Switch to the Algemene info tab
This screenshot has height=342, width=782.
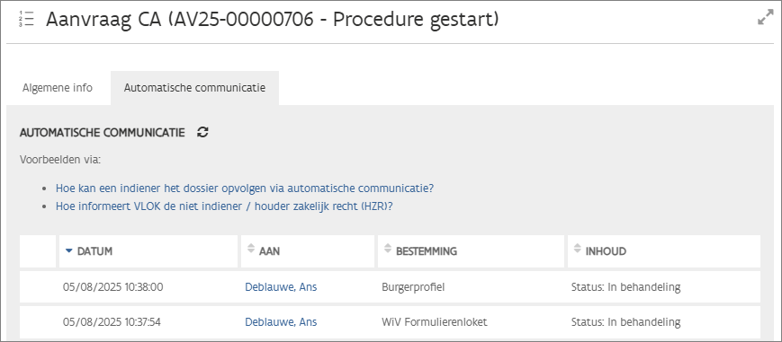pos(58,88)
